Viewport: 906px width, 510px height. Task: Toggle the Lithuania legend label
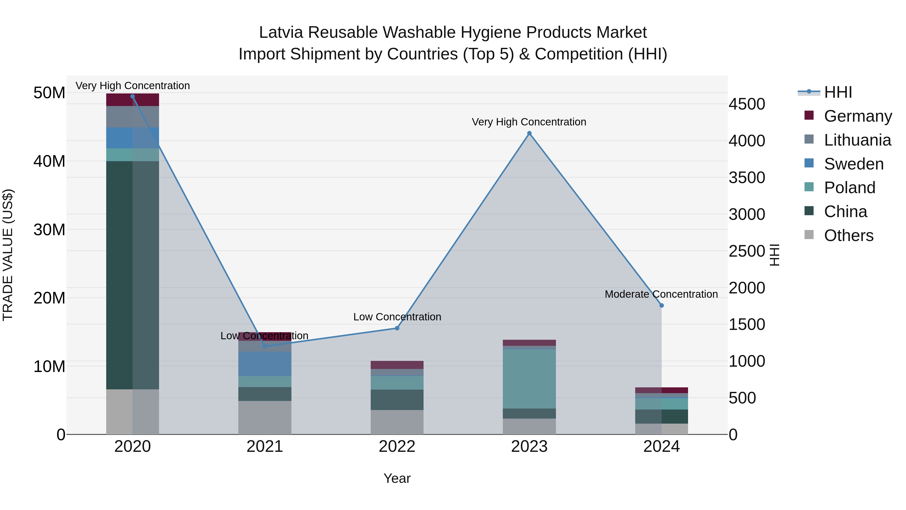(x=857, y=140)
